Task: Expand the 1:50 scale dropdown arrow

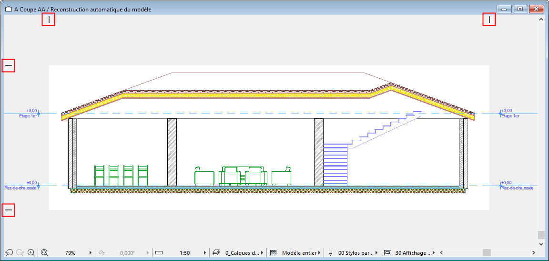Action: pos(205,252)
